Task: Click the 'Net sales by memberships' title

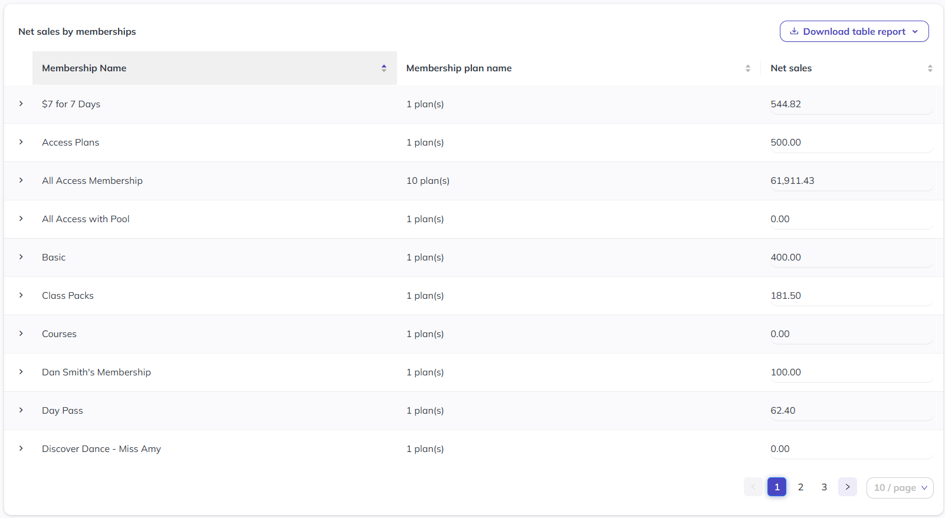Action: [77, 31]
